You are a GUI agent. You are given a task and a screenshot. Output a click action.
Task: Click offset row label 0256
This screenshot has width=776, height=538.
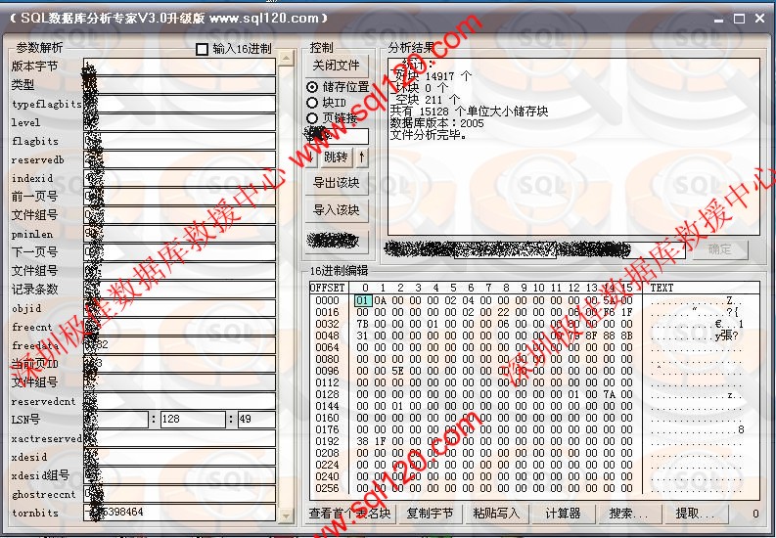click(327, 488)
